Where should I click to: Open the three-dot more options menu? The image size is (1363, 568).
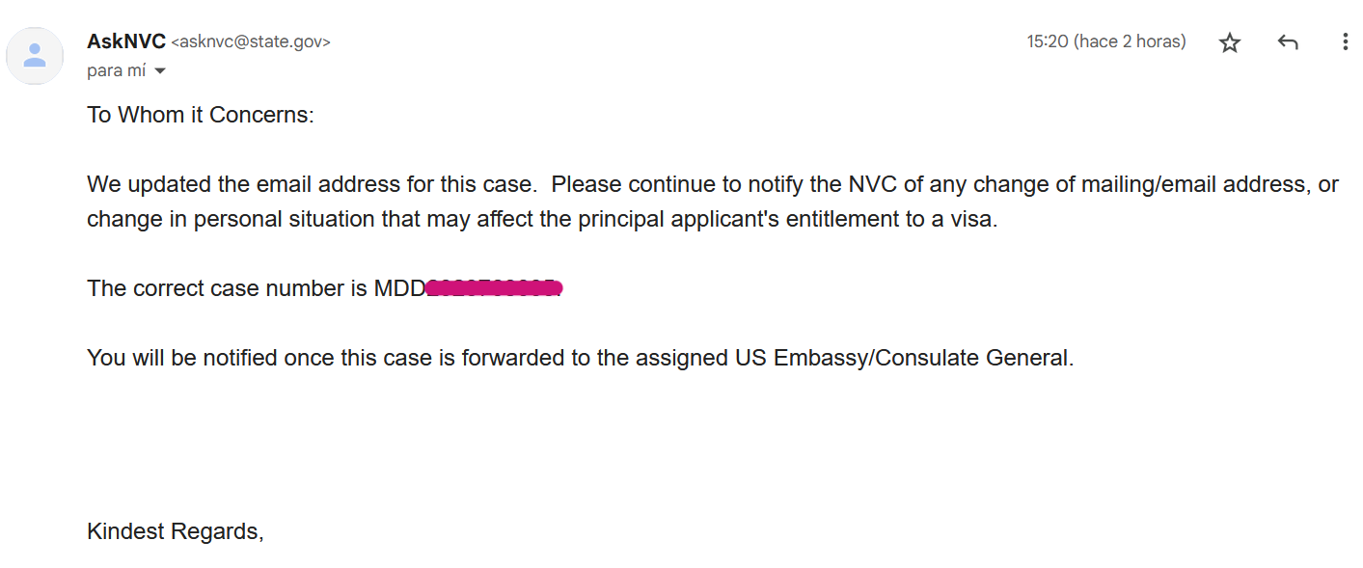[x=1345, y=42]
